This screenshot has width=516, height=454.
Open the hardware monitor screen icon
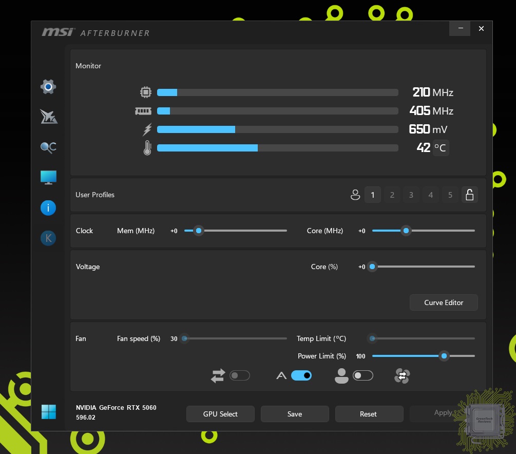[48, 178]
